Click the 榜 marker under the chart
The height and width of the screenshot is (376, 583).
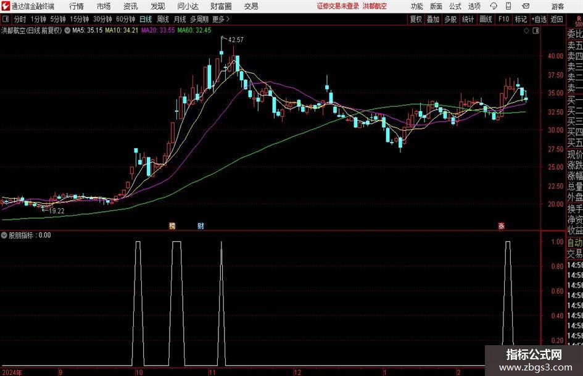click(x=172, y=225)
